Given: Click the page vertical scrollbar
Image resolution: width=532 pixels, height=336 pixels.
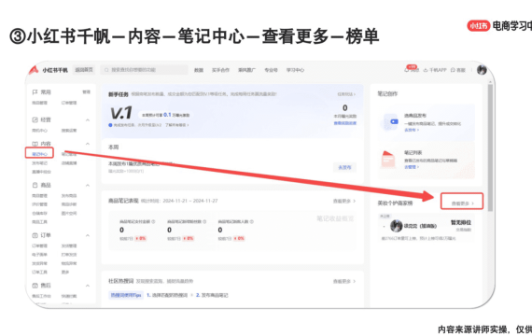Looking at the screenshot, I should coord(490,148).
